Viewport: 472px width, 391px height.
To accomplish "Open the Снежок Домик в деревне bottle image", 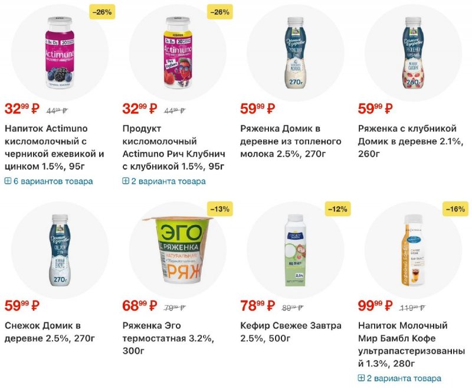I will 59,248.
